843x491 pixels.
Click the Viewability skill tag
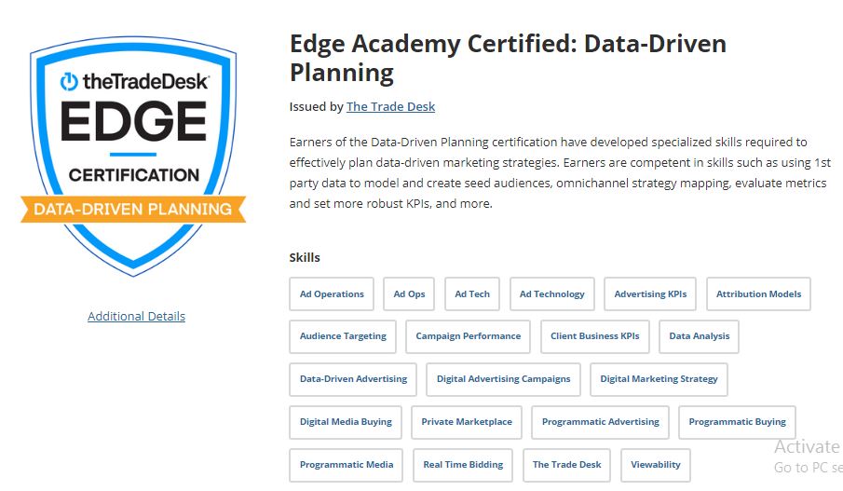click(656, 465)
